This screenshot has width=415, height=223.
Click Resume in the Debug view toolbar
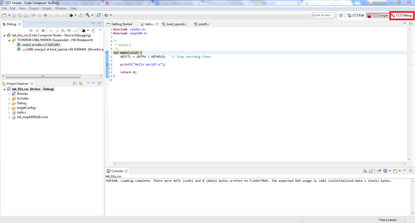[x=31, y=30]
